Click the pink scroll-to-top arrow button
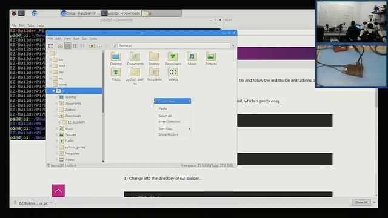This screenshot has width=388, height=218. 58,191
